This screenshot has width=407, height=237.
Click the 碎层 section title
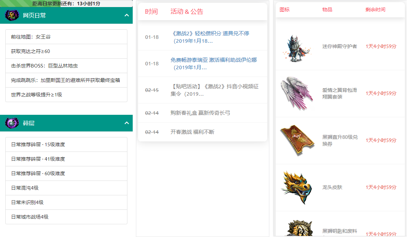[29, 123]
